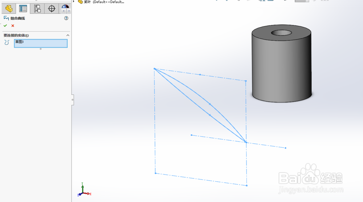Viewport: 363px width, 202px height.
Task: Click the coordinate triad in viewport corner
Action: point(84,190)
